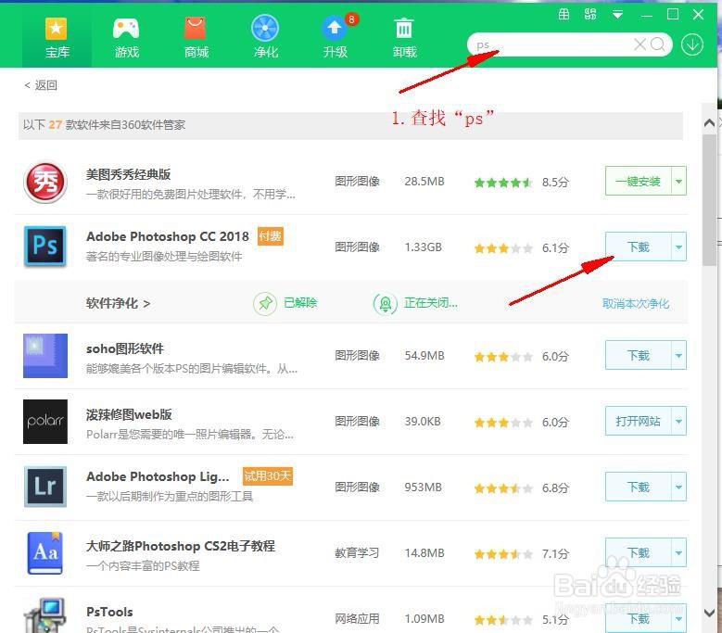Screen dimensions: 722x633
Task: Click the four-leaf skin icon in title bar
Action: point(590,14)
